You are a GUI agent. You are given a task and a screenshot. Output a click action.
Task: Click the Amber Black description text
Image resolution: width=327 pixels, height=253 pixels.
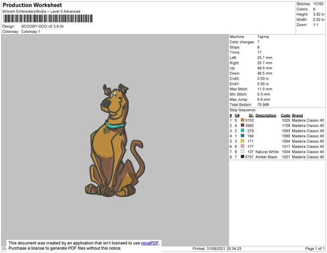(x=266, y=157)
